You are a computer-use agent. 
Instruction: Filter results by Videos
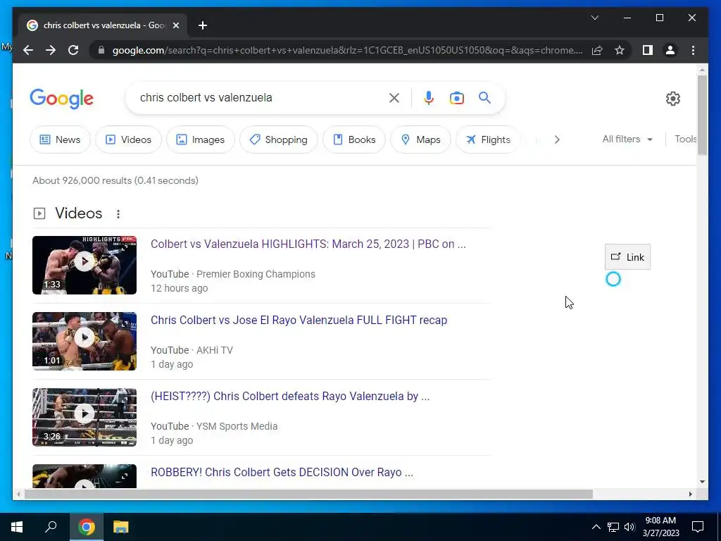tap(128, 139)
